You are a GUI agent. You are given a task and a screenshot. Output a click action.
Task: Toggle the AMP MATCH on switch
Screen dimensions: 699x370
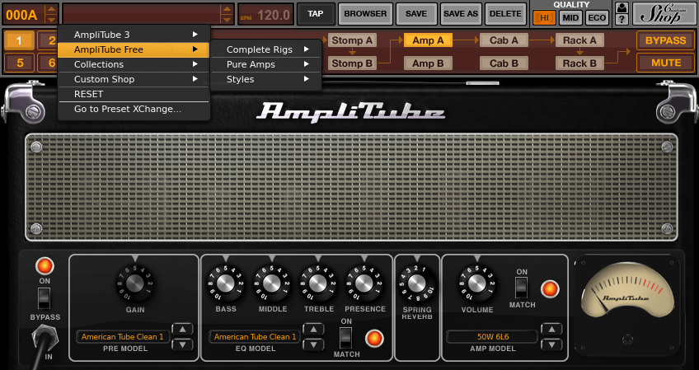coord(521,288)
